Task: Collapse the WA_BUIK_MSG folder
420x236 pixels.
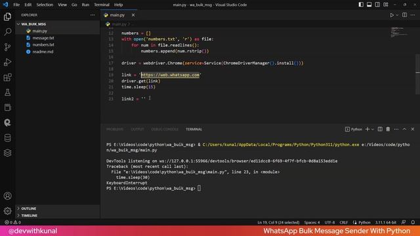Action: point(33,24)
